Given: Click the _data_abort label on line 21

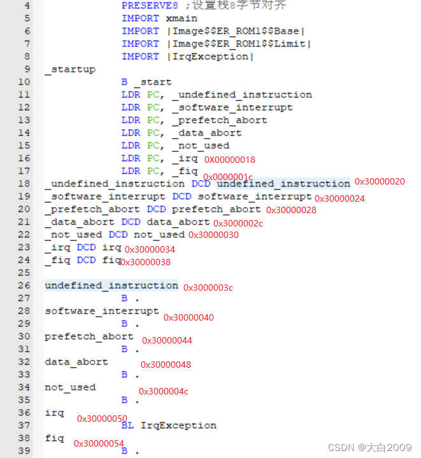Looking at the screenshot, I should click(80, 222).
